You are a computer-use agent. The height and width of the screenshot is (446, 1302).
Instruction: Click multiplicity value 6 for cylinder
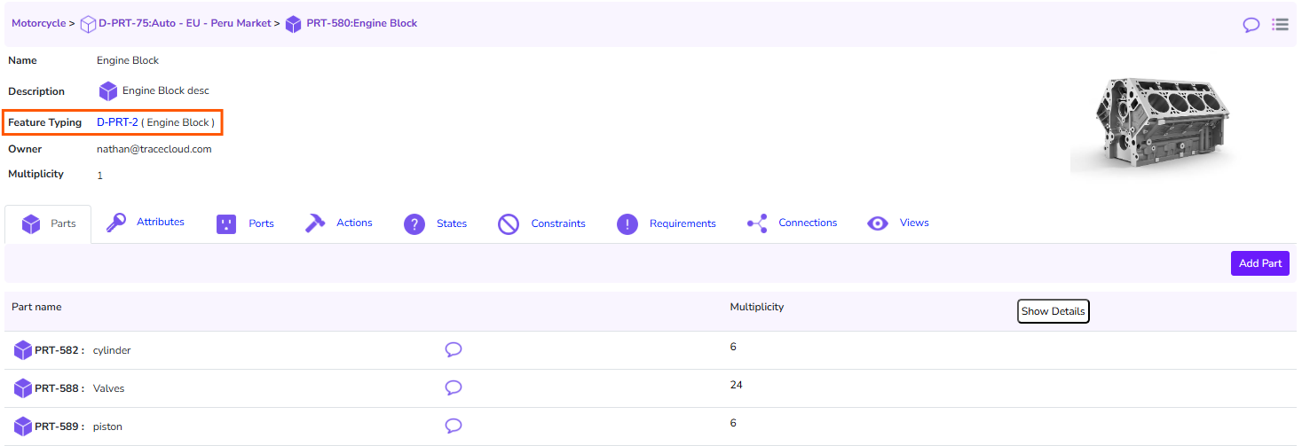coord(733,347)
